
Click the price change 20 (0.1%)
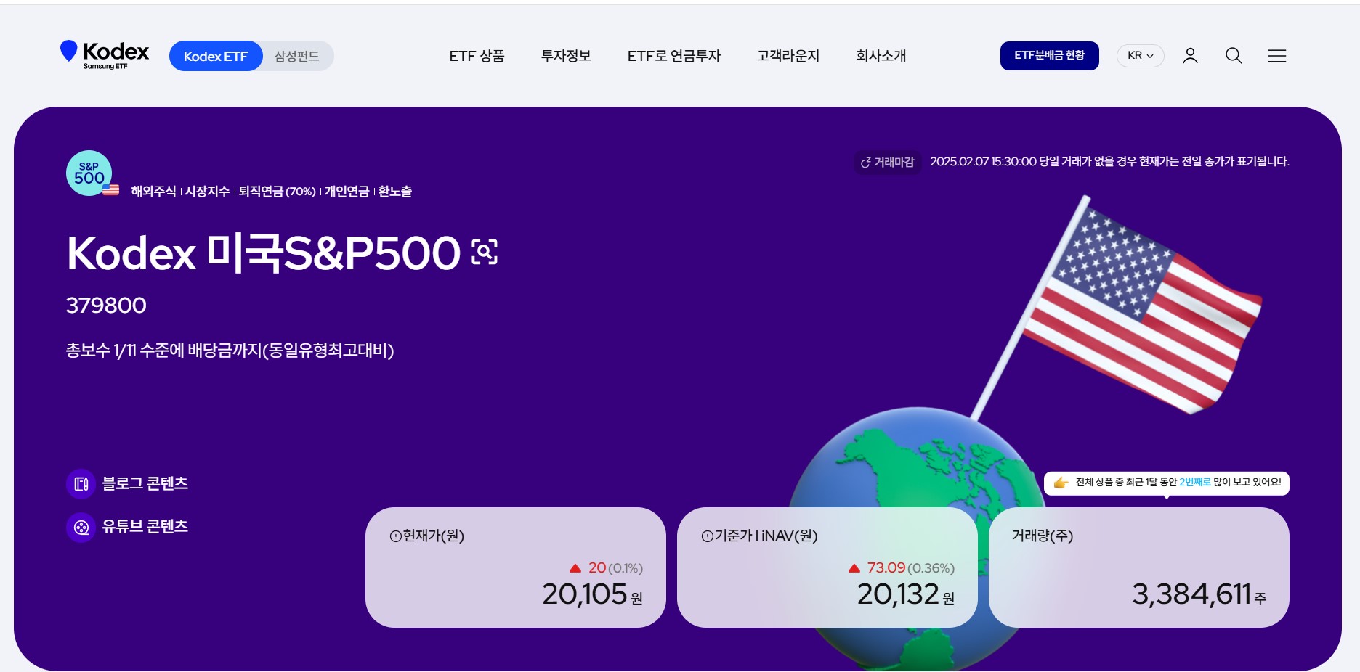606,568
